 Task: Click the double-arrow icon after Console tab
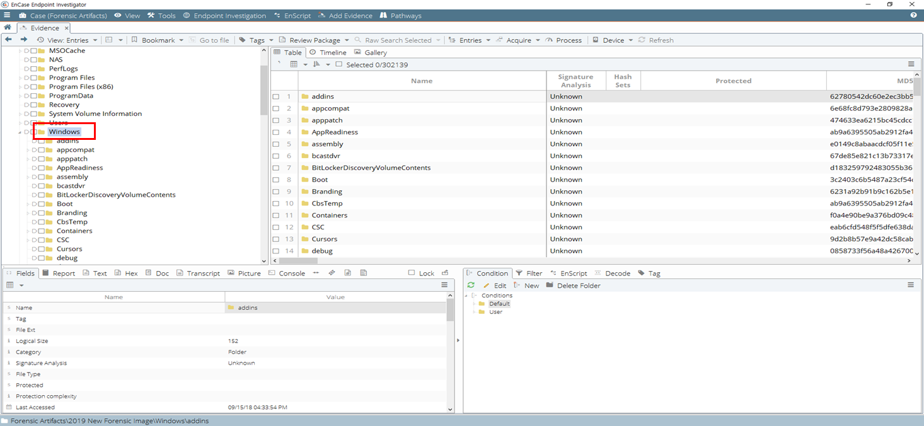(315, 273)
